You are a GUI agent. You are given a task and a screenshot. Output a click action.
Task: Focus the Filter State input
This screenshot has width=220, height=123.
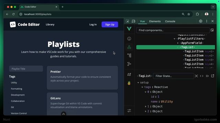coord(173,76)
